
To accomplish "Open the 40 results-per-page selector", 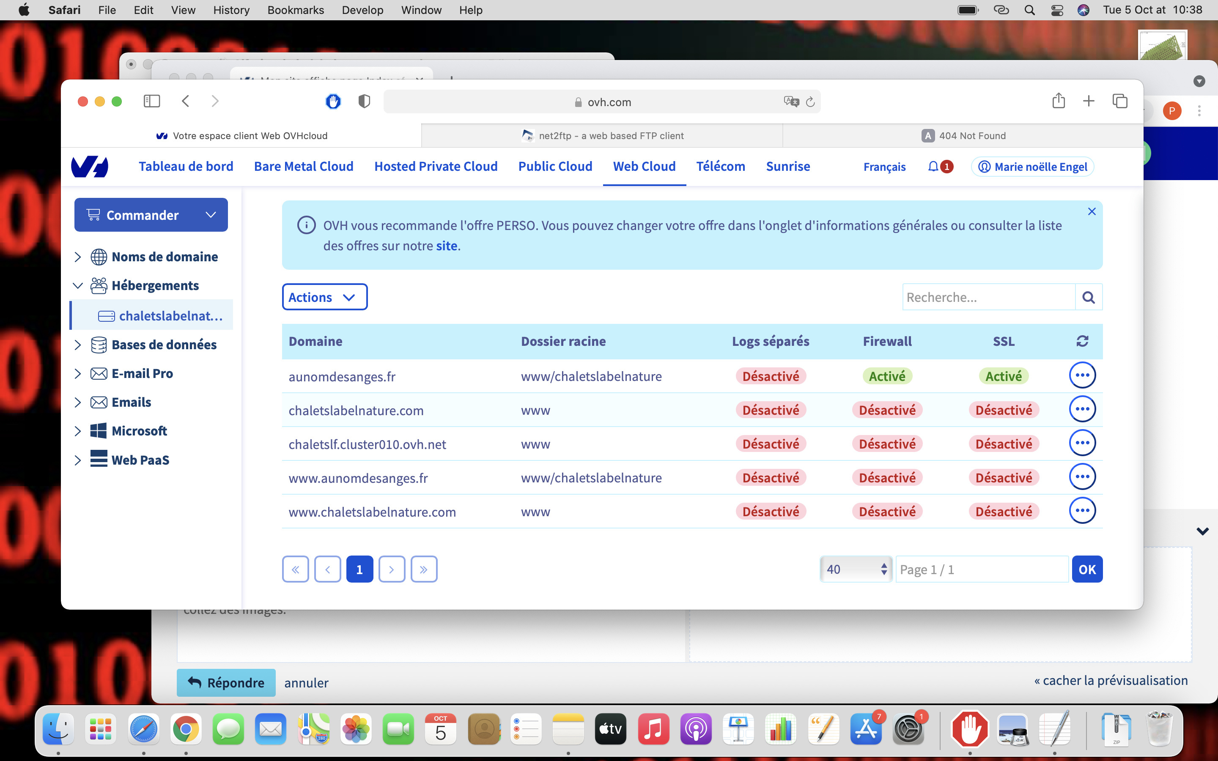I will (x=856, y=569).
